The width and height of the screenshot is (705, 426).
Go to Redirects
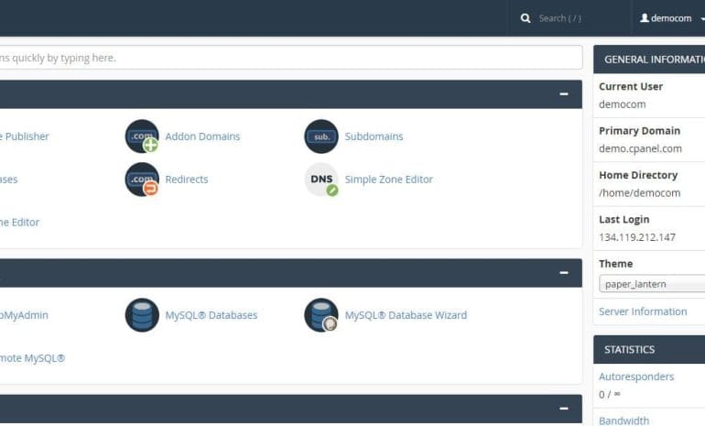pos(187,179)
